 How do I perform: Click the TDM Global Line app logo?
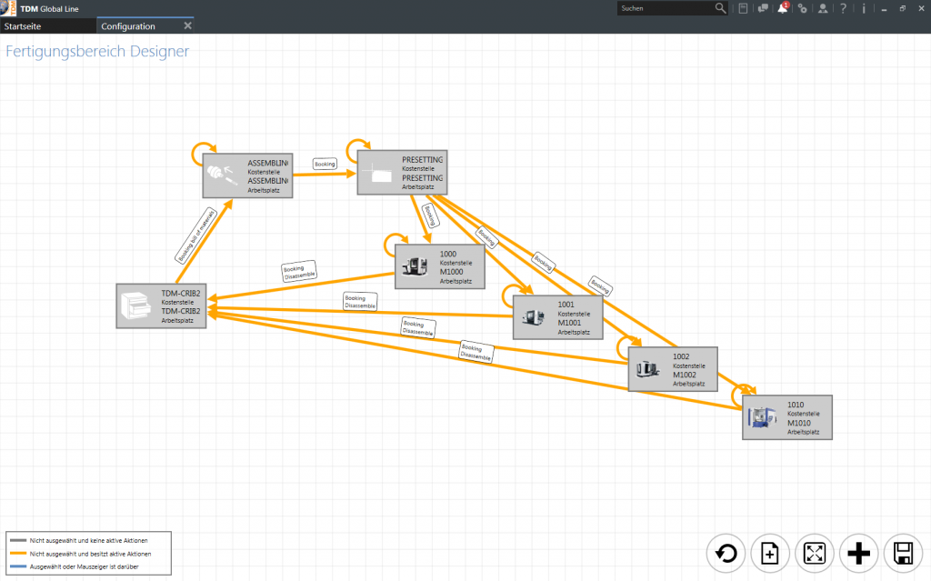point(8,8)
